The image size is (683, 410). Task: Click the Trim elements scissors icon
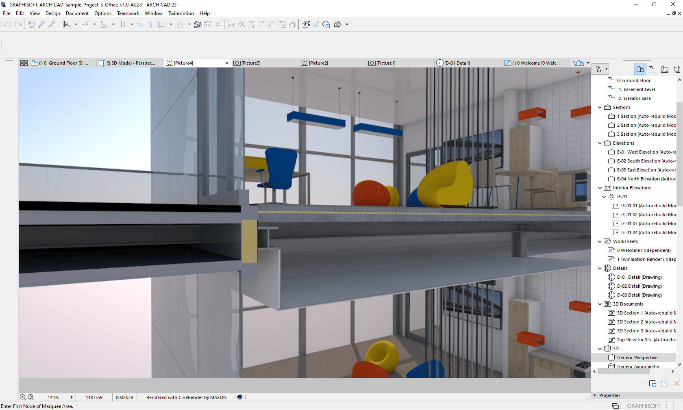231,24
